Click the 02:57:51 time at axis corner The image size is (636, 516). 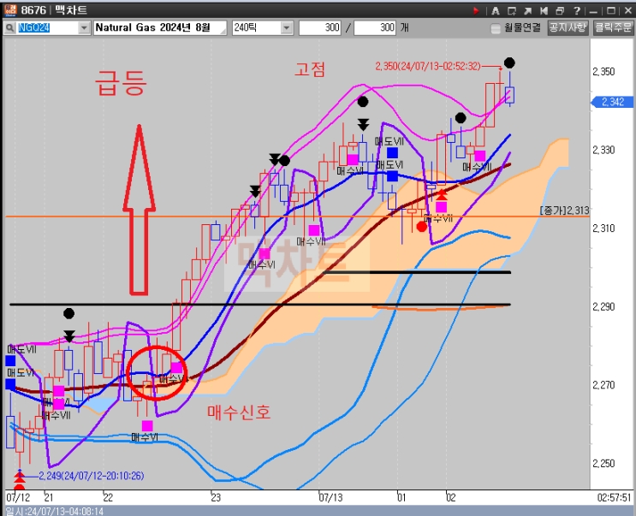pos(614,497)
